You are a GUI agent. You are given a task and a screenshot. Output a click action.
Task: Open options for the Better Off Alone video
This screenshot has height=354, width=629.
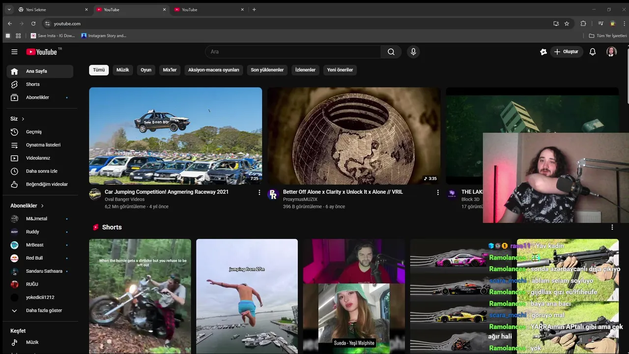coord(438,193)
